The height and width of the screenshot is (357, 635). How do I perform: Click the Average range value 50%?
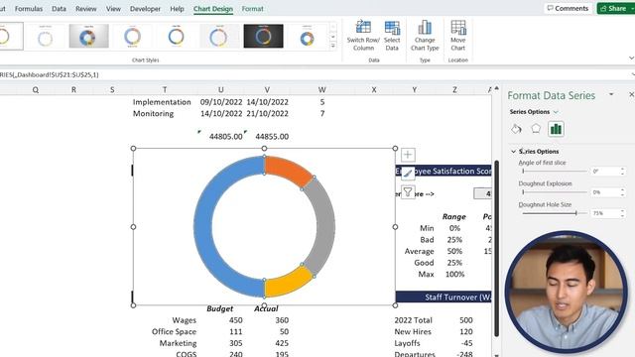[x=454, y=251]
